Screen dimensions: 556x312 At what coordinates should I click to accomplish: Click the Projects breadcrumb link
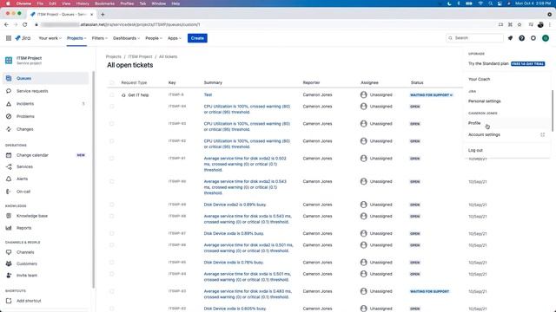[114, 56]
